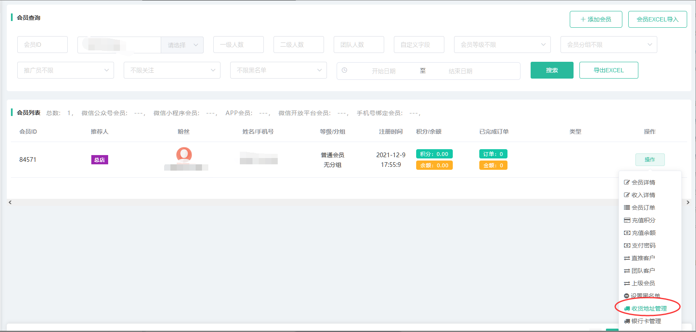Screen dimensions: 696x332
Task: Click the orange 余额 0.00 tag
Action: pos(434,166)
